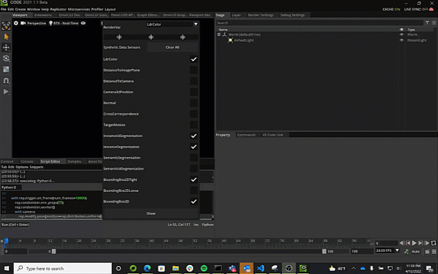Image resolution: width=438 pixels, height=274 pixels.
Task: Click Run (Ctrl + Enter) button
Action: click(15, 225)
